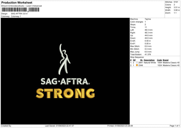
Task: Click the Production Worksheet heading
Action: (x=17, y=2)
